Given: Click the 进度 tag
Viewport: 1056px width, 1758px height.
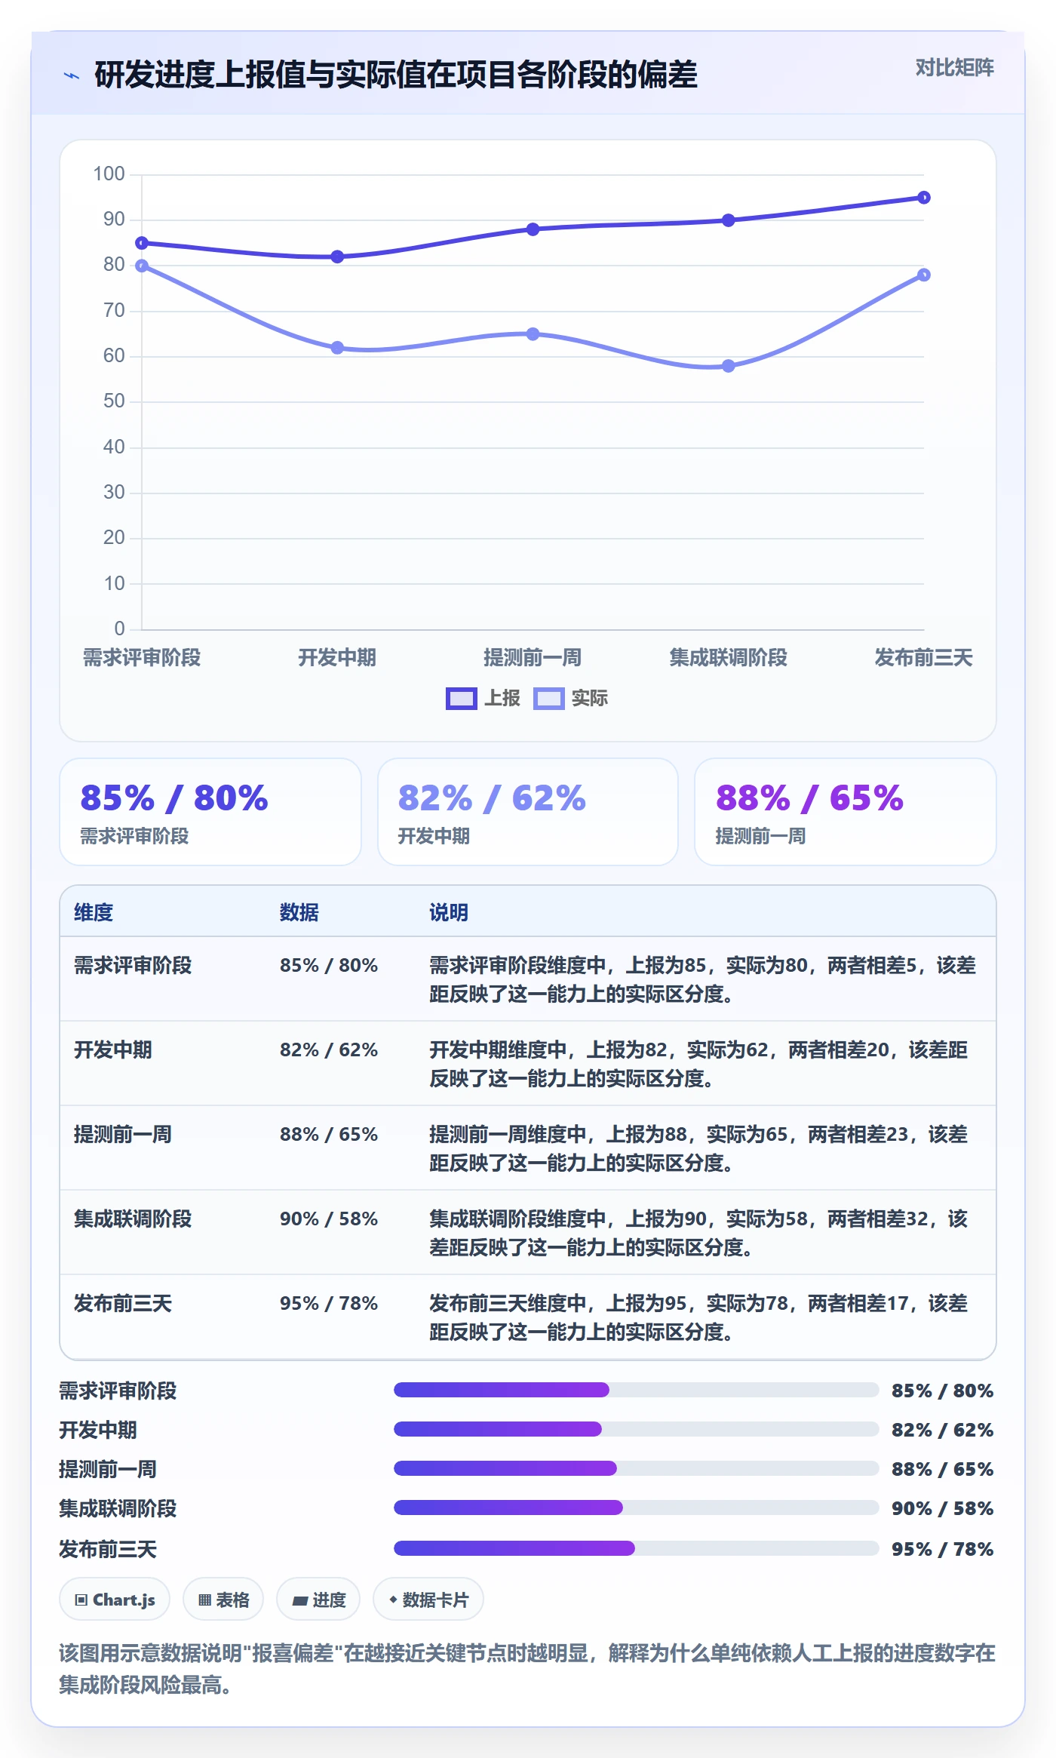Looking at the screenshot, I should (318, 1599).
